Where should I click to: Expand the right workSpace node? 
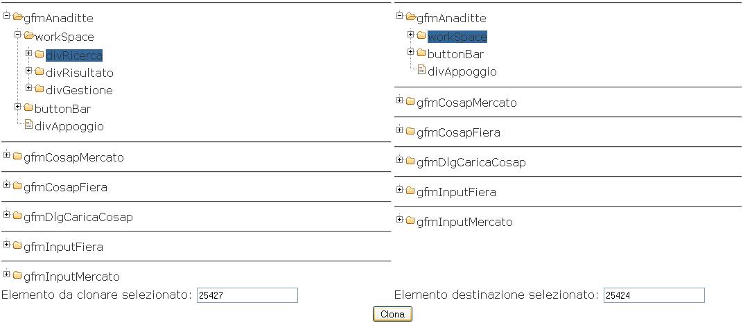coord(411,34)
